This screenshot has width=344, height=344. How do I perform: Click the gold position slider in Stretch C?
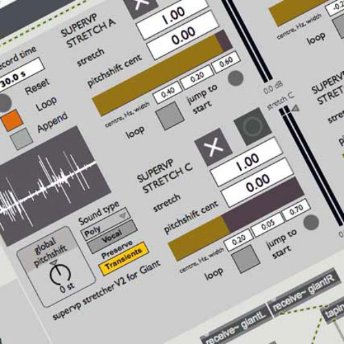tap(197, 238)
